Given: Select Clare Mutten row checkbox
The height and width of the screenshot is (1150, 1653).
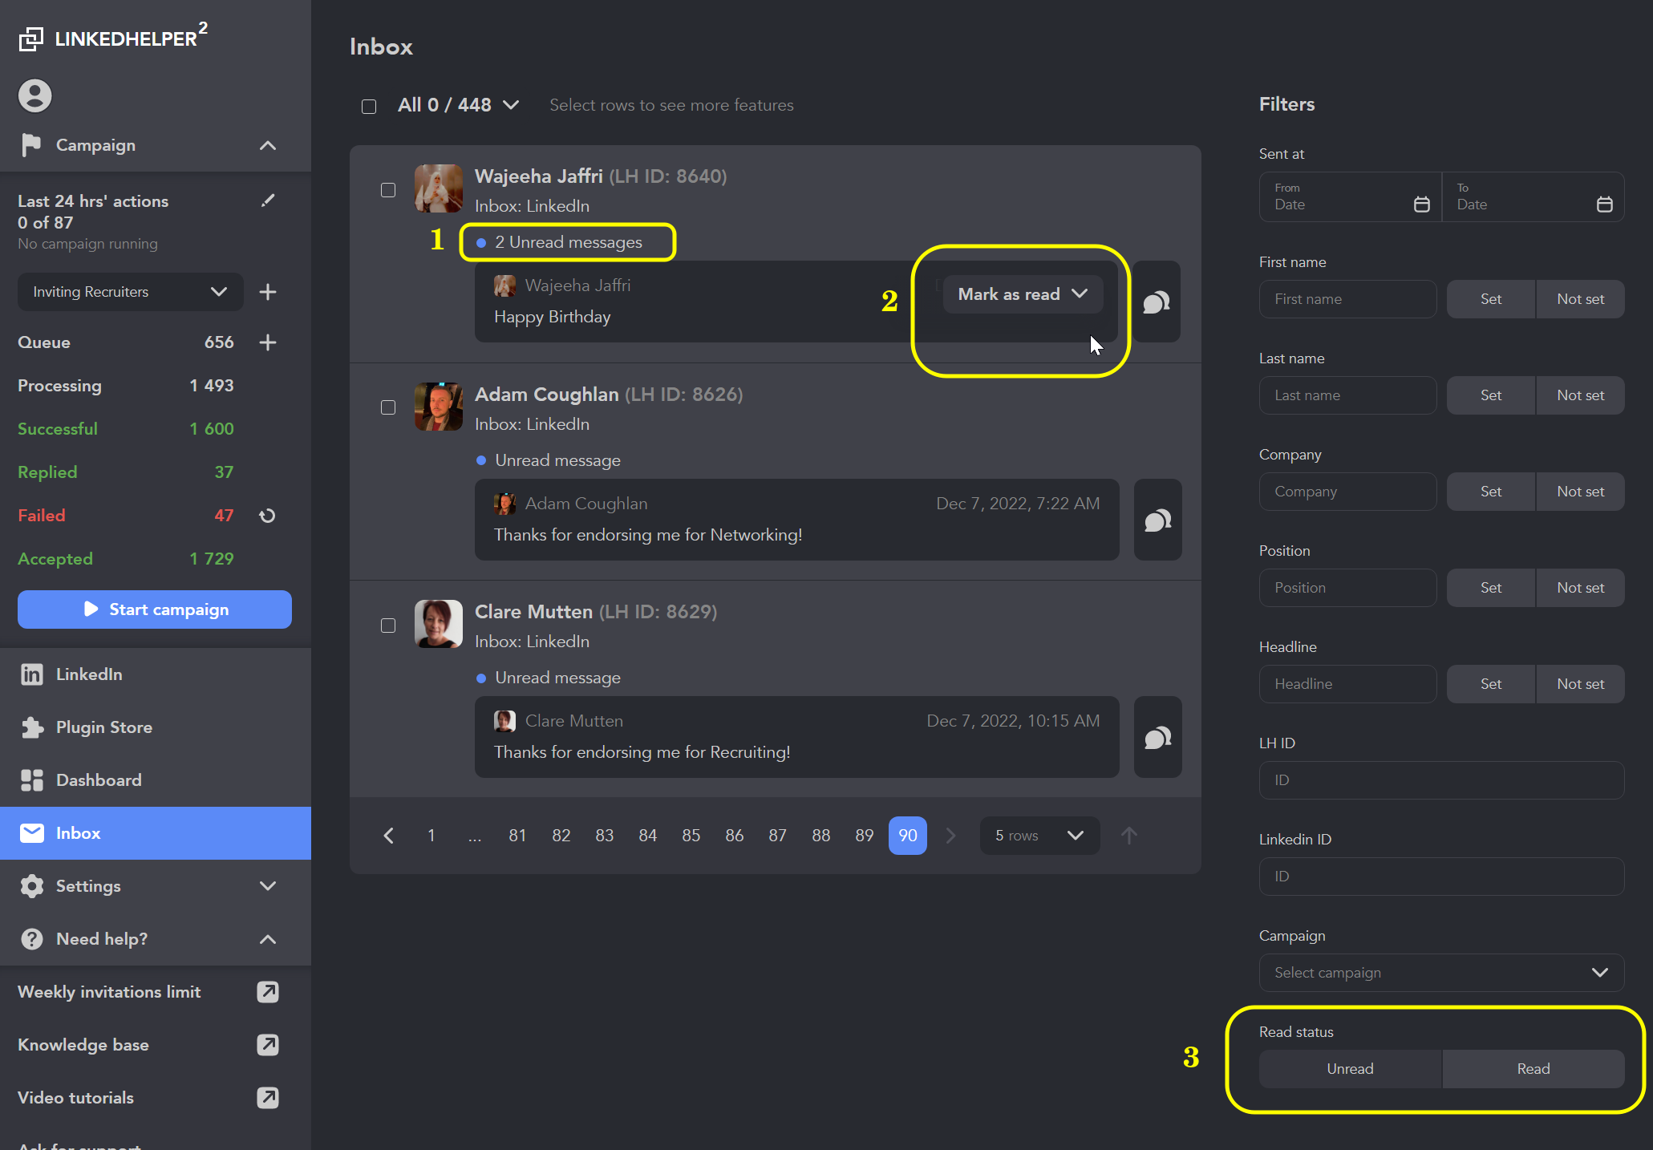Looking at the screenshot, I should tap(388, 626).
